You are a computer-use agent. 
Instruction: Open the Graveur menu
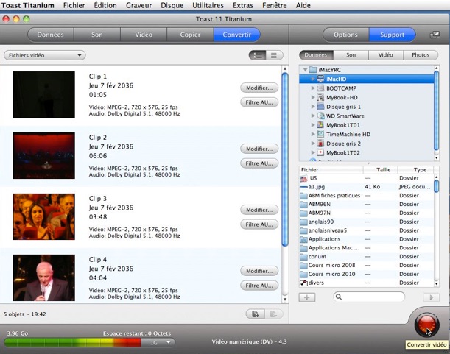tap(138, 5)
